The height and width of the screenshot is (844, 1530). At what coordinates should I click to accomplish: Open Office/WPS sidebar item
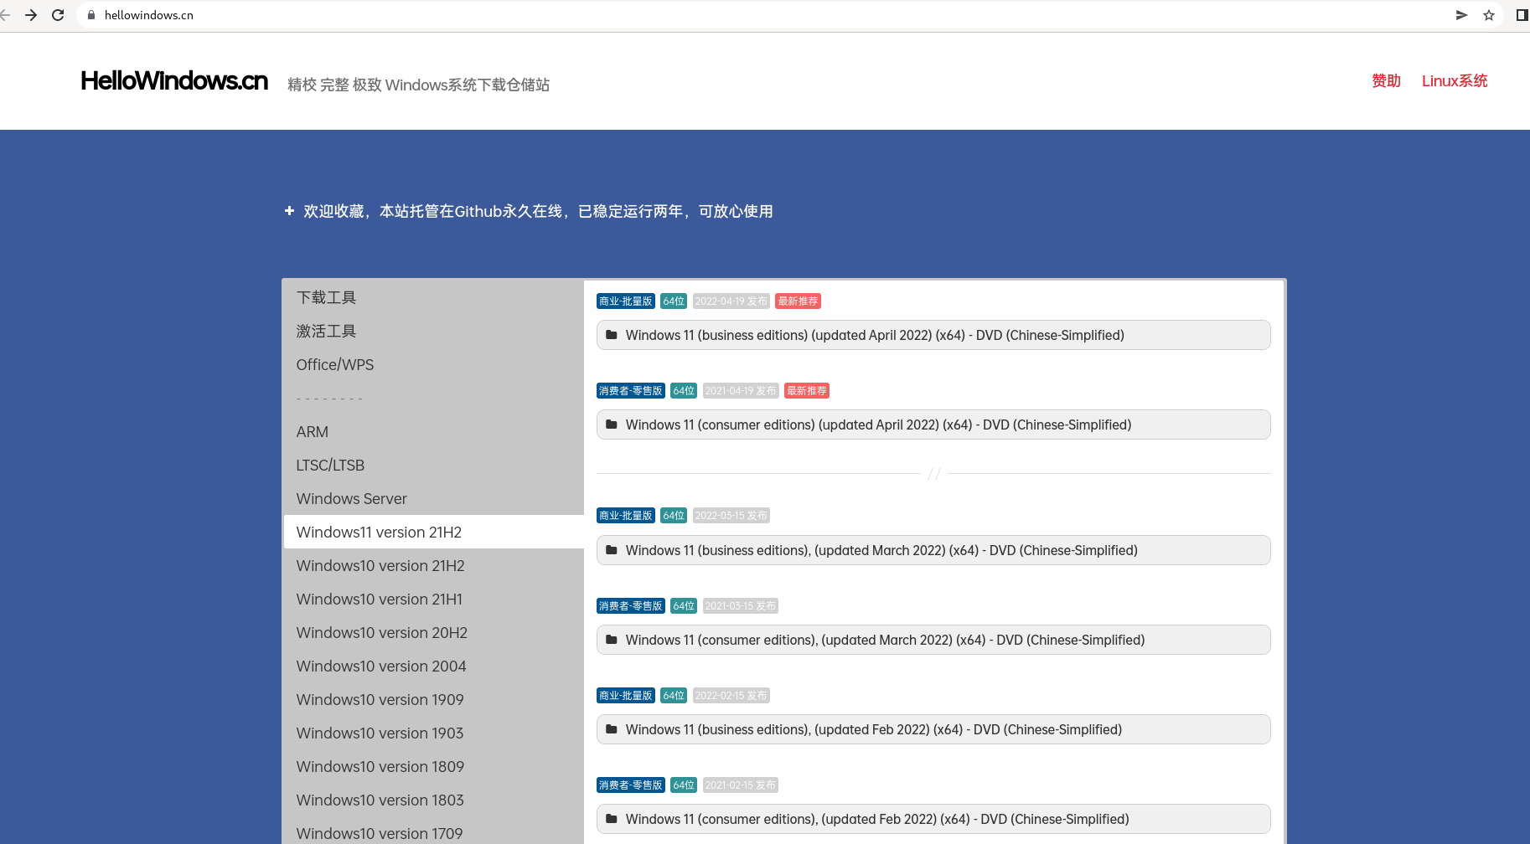point(433,364)
